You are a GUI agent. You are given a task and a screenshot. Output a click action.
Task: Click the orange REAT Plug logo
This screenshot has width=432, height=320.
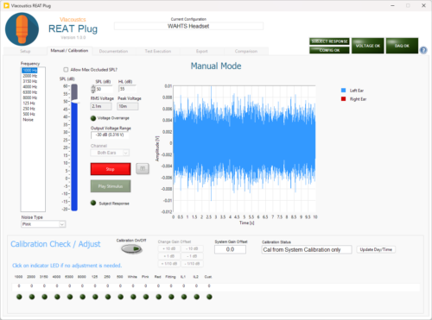22,29
